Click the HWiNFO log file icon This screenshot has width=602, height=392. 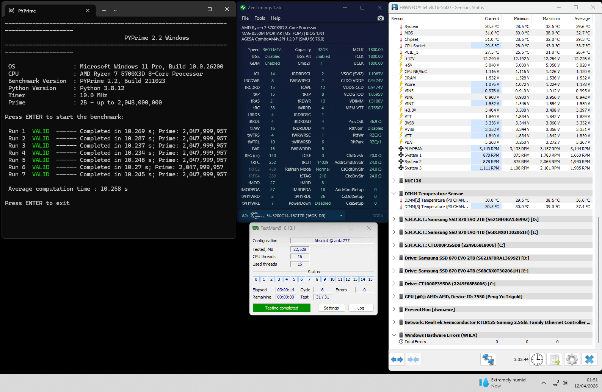555,359
